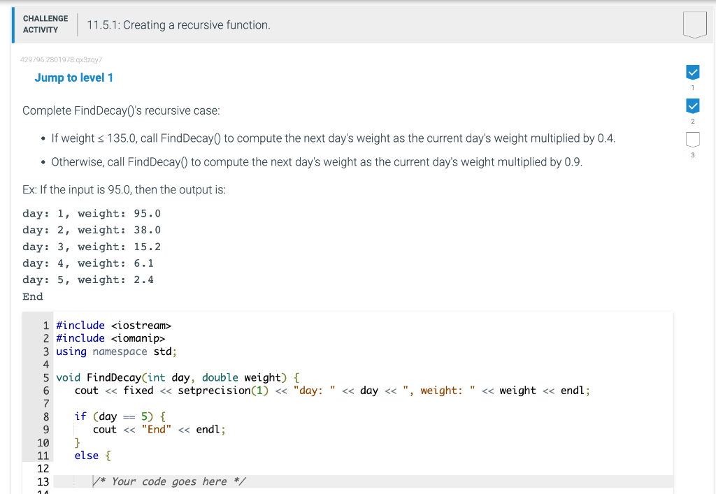Image resolution: width=716 pixels, height=494 pixels.
Task: Click the else statement on line 11
Action: click(x=85, y=456)
